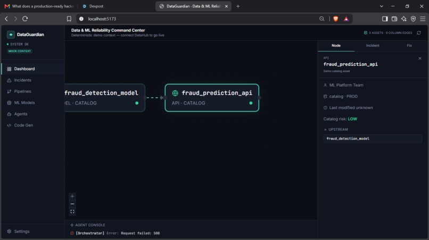Go forward in the browser
The image size is (429, 240).
pyautogui.click(x=15, y=19)
